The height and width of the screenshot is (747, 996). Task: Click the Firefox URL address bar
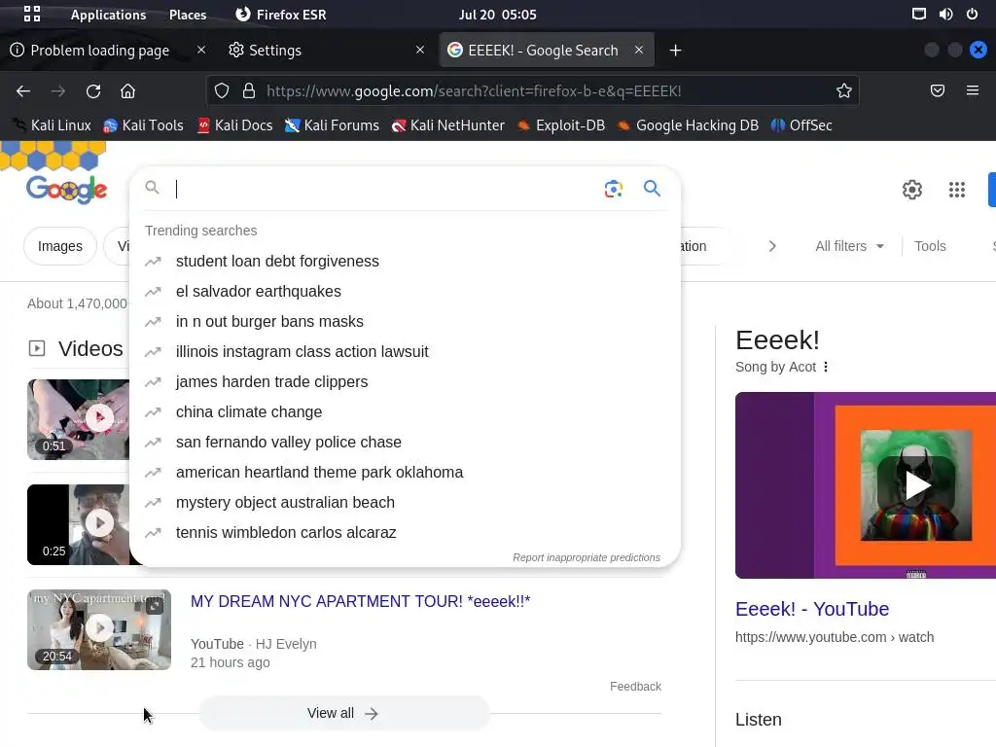[532, 90]
